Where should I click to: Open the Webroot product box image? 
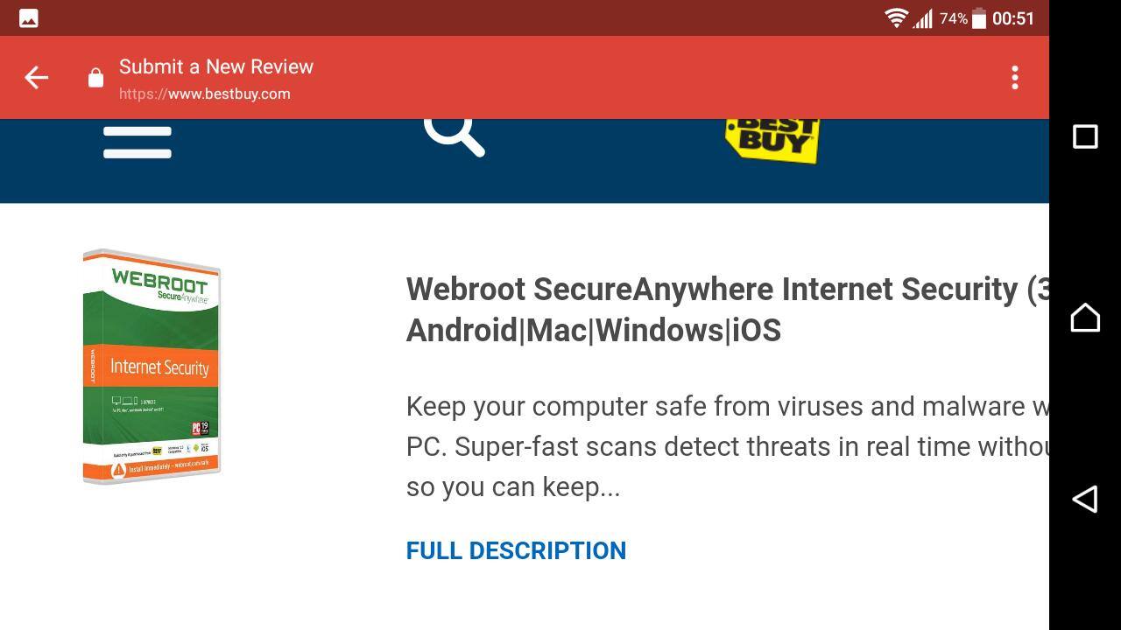[x=152, y=366]
